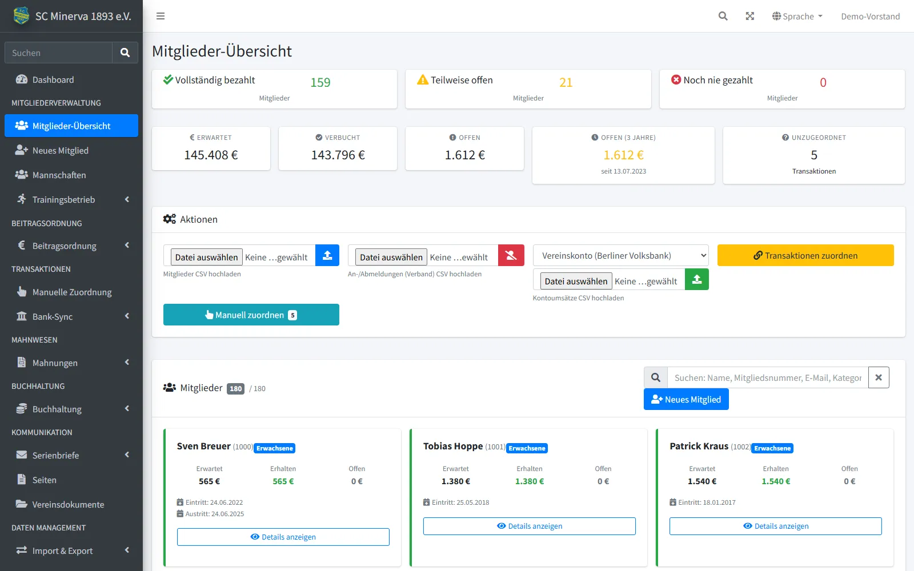Show details for Sven Breuer
Image resolution: width=914 pixels, height=571 pixels.
click(283, 537)
